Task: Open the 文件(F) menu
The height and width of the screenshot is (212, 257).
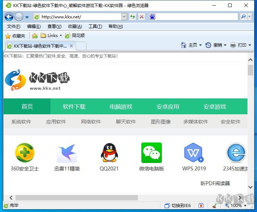Action: [13, 26]
